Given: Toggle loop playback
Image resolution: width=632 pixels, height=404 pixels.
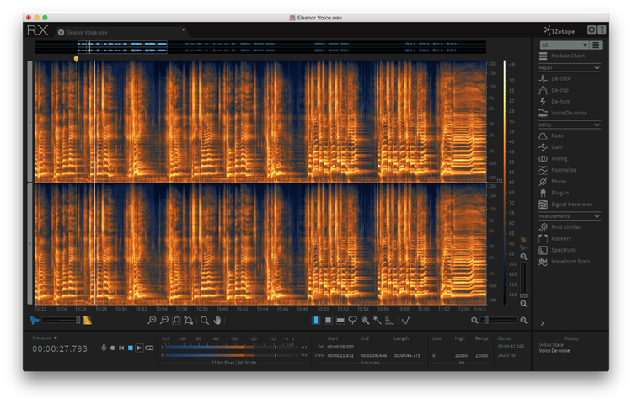Looking at the screenshot, I should click(x=149, y=348).
